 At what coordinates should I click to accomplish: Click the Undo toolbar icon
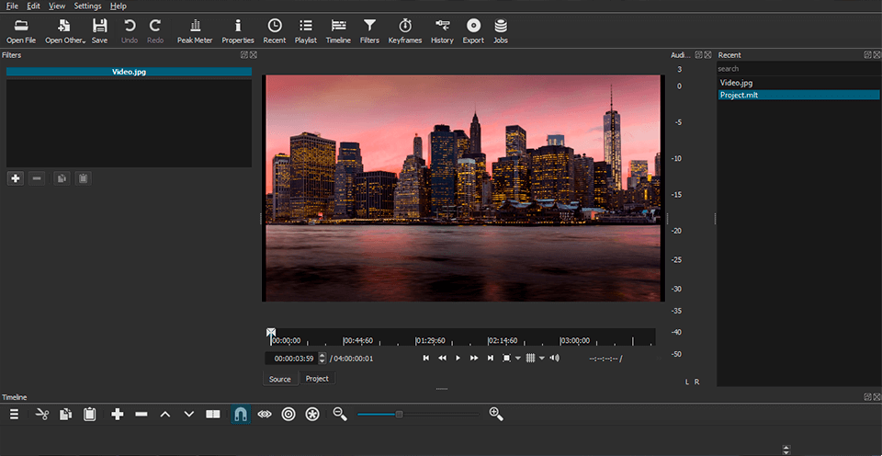pos(130,31)
